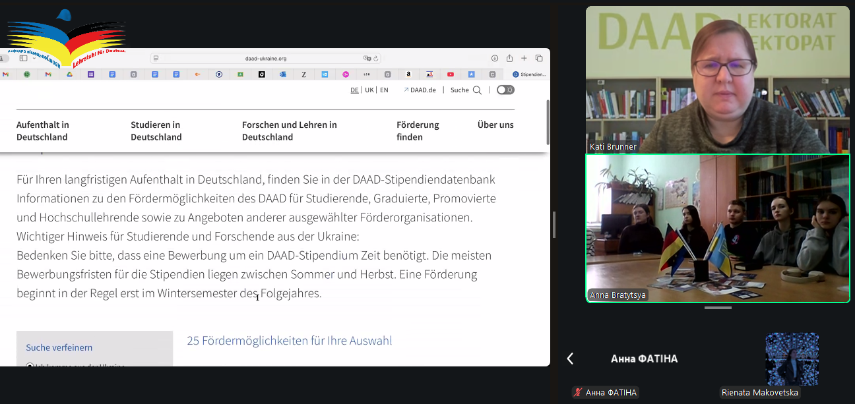Switch the site language to UK
The width and height of the screenshot is (855, 404).
tap(369, 90)
